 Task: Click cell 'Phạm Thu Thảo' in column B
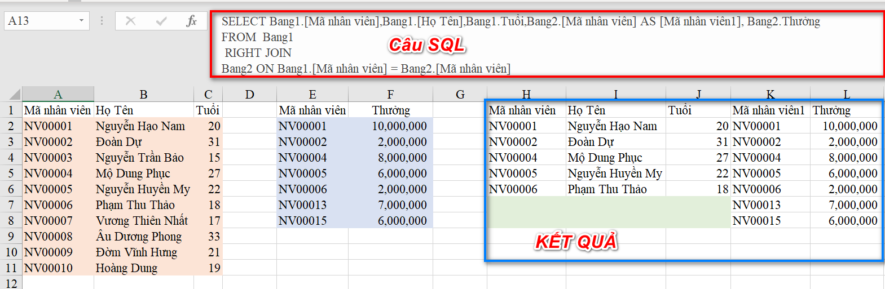point(144,204)
